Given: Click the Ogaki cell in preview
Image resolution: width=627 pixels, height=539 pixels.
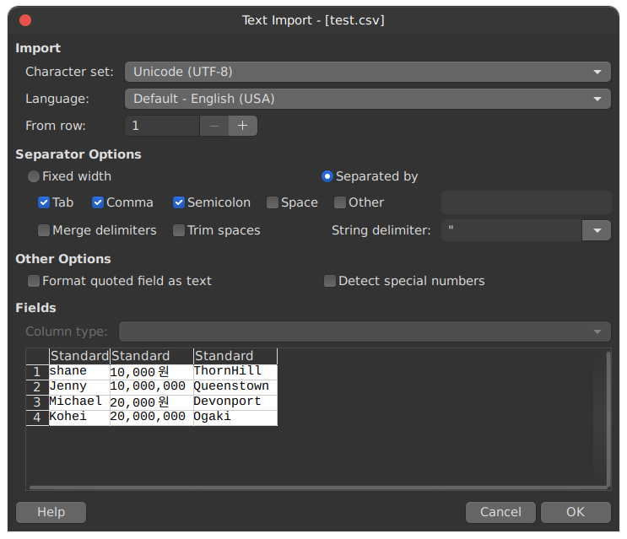Looking at the screenshot, I should [x=235, y=418].
